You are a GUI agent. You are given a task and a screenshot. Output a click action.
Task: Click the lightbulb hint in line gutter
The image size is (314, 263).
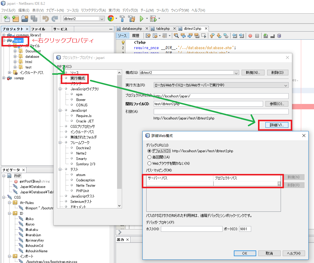coord(123,42)
